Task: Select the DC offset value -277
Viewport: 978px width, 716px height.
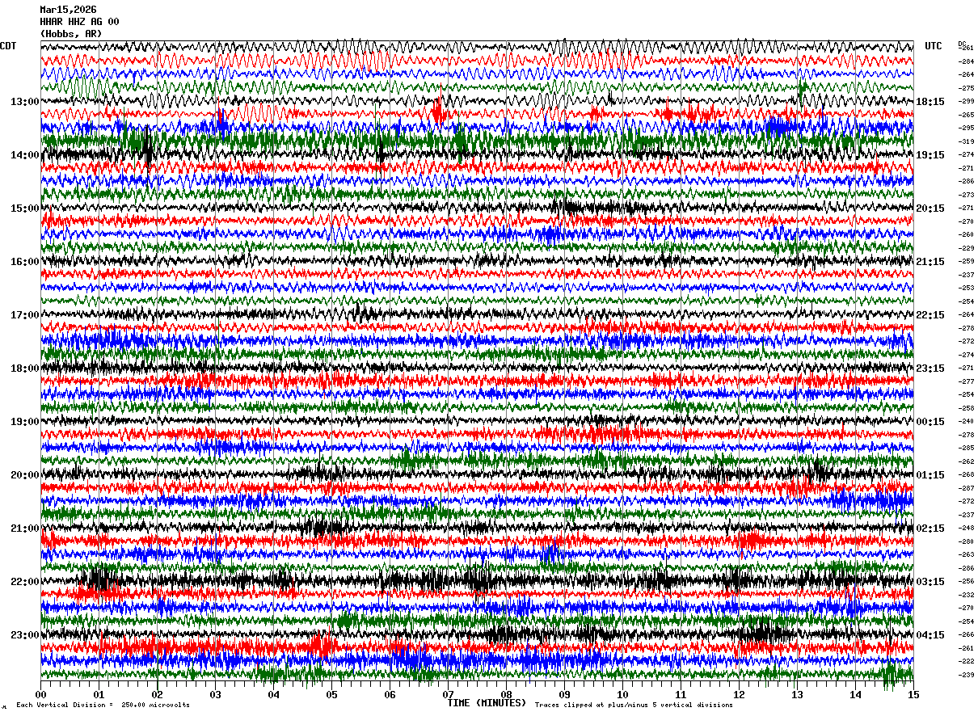Action: point(966,381)
